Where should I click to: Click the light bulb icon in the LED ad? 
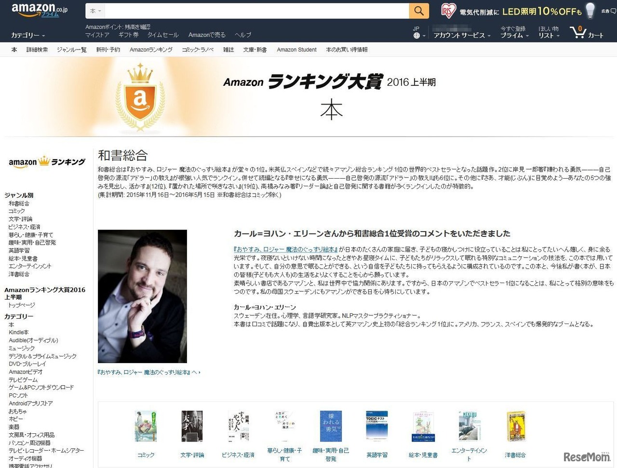tap(589, 11)
